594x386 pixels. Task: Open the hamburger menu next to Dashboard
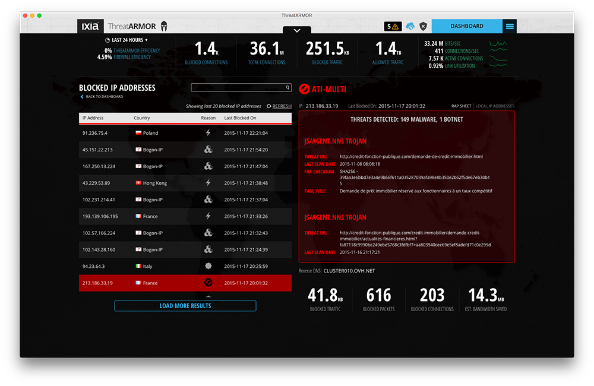point(510,26)
